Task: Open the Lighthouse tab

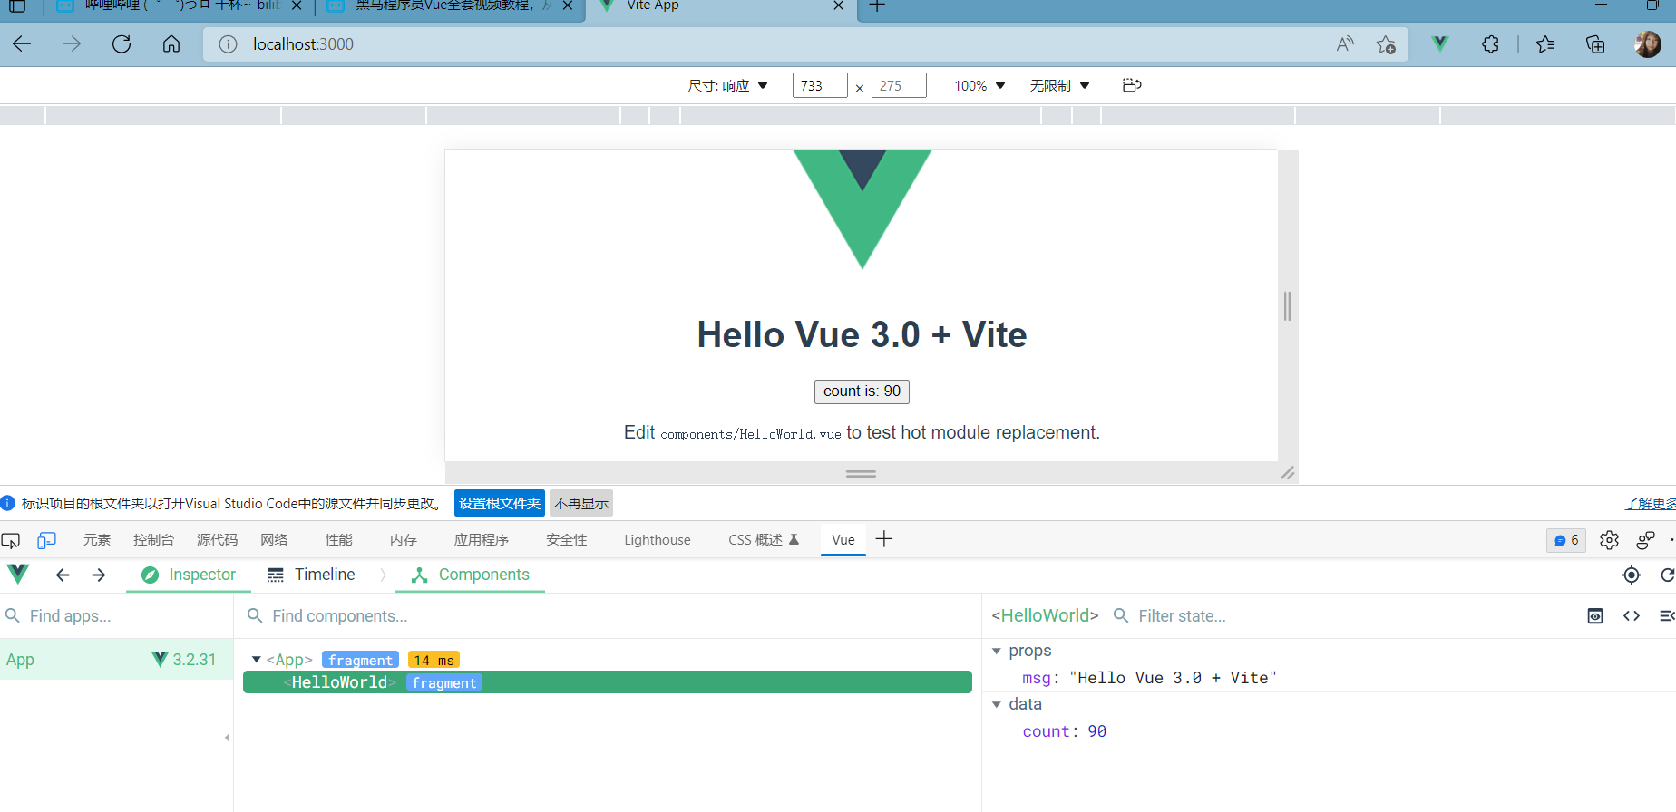Action: (658, 540)
